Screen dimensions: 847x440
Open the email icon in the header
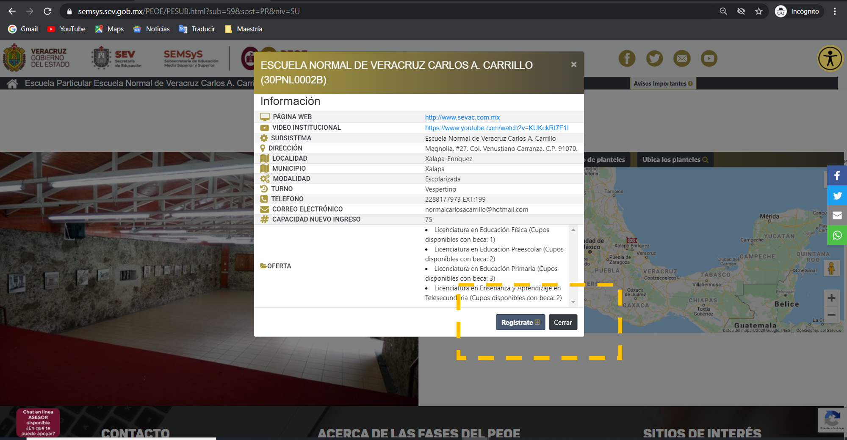682,58
